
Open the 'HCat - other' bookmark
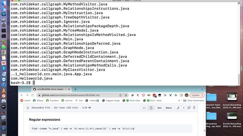[x=153, y=100]
